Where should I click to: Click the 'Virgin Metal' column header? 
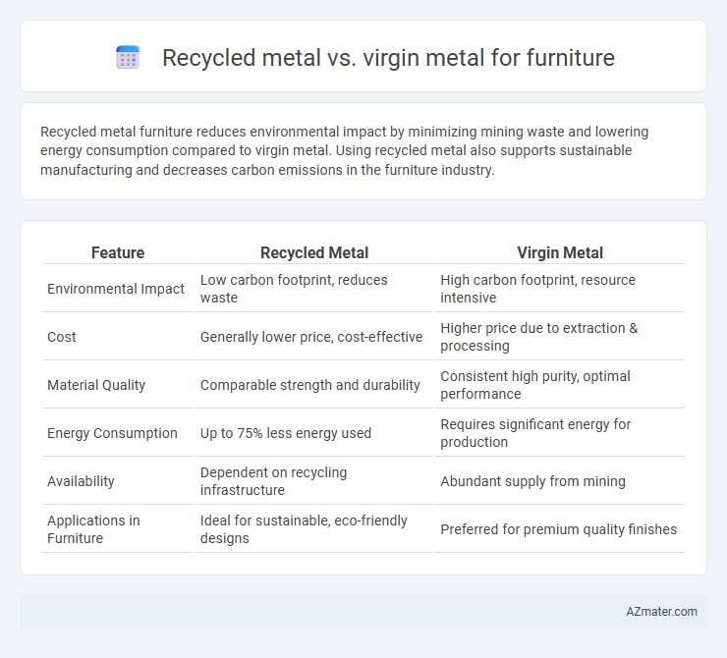coord(560,252)
